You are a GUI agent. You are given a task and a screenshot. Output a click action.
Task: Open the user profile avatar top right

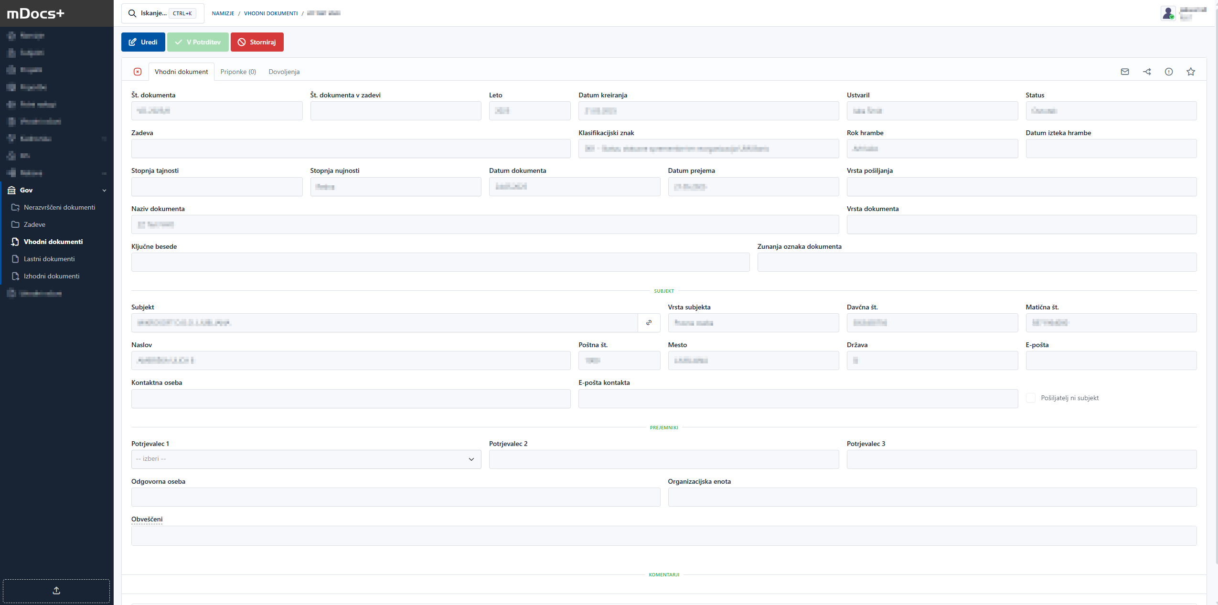click(x=1168, y=13)
